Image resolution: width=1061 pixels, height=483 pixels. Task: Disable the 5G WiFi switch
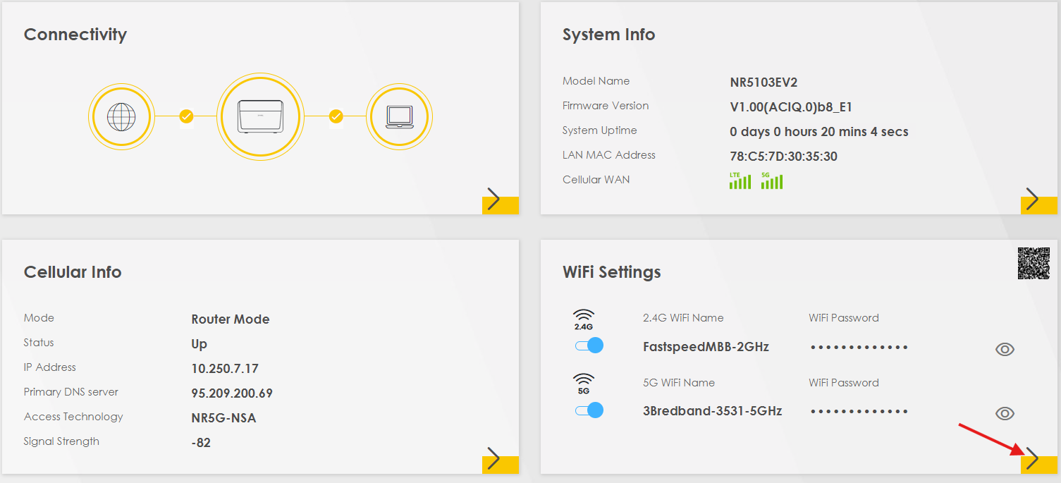pos(589,410)
